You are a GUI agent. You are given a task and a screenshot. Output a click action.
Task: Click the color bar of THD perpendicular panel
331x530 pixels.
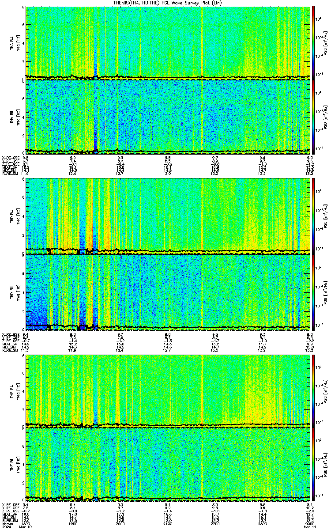click(x=313, y=216)
